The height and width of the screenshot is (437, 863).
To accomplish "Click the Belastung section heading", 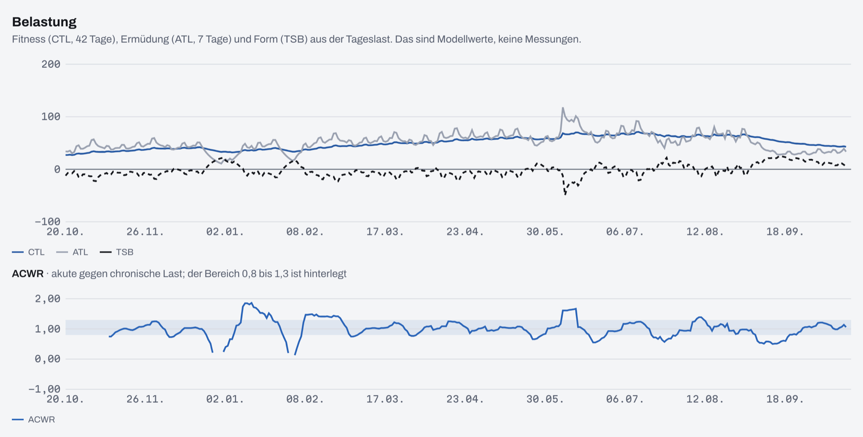I will 44,22.
